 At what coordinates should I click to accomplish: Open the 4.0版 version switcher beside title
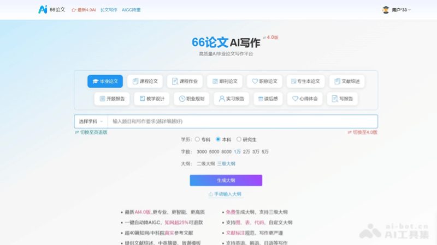pyautogui.click(x=270, y=38)
